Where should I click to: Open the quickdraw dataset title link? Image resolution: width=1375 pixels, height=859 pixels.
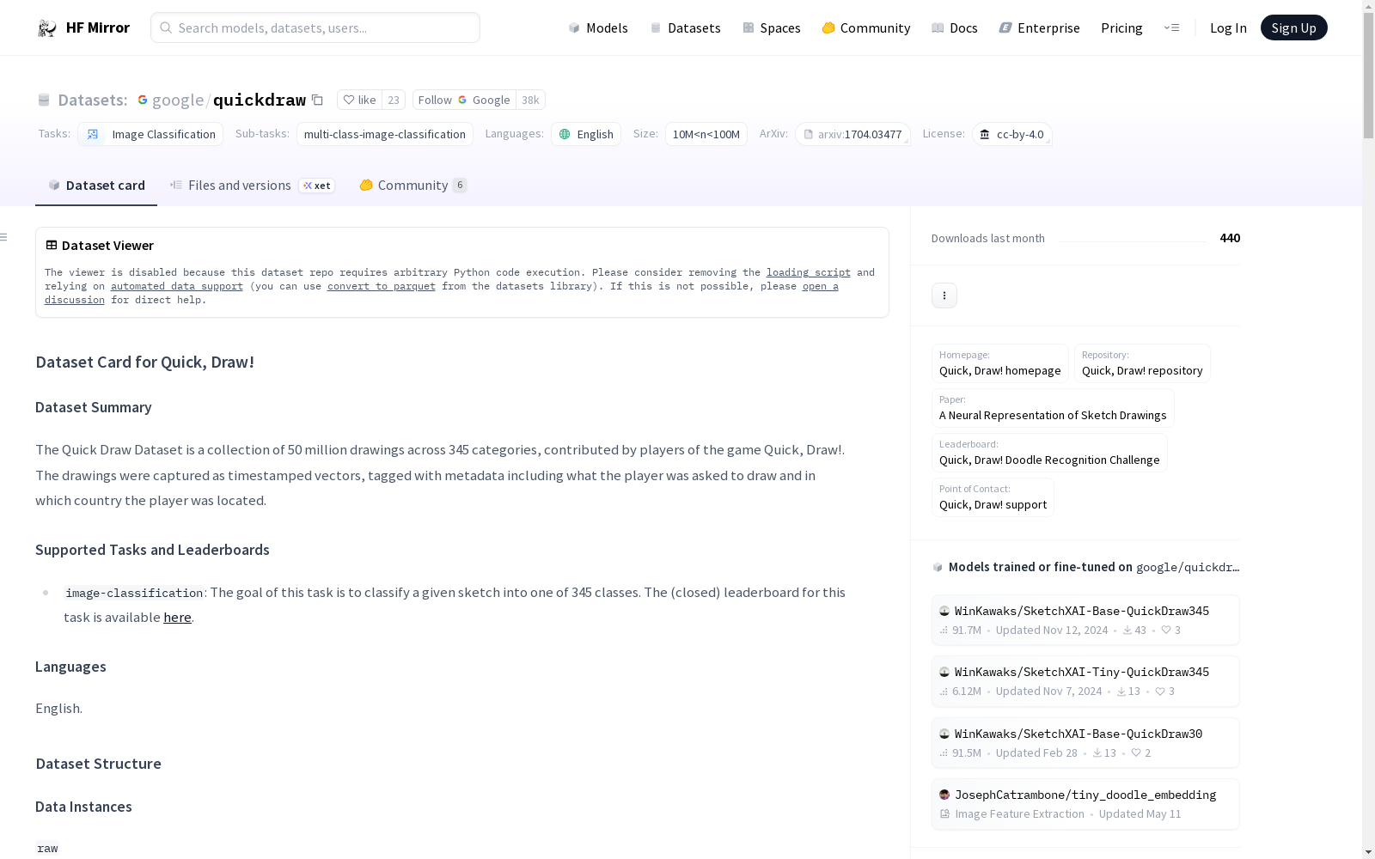pyautogui.click(x=260, y=100)
